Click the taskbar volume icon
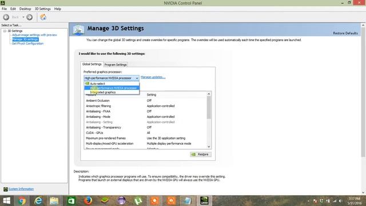The image size is (366, 206). (x=341, y=201)
